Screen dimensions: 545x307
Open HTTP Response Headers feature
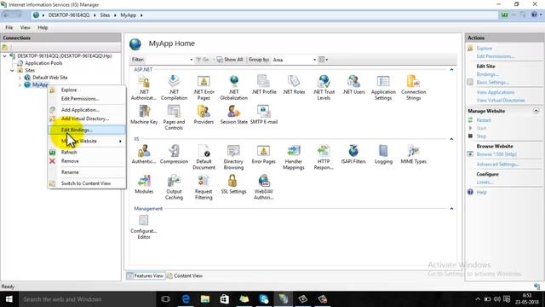[x=324, y=157]
